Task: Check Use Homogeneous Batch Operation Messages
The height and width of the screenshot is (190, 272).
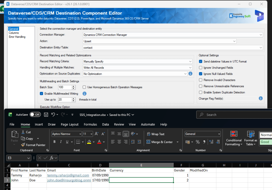Action: [x=84, y=87]
